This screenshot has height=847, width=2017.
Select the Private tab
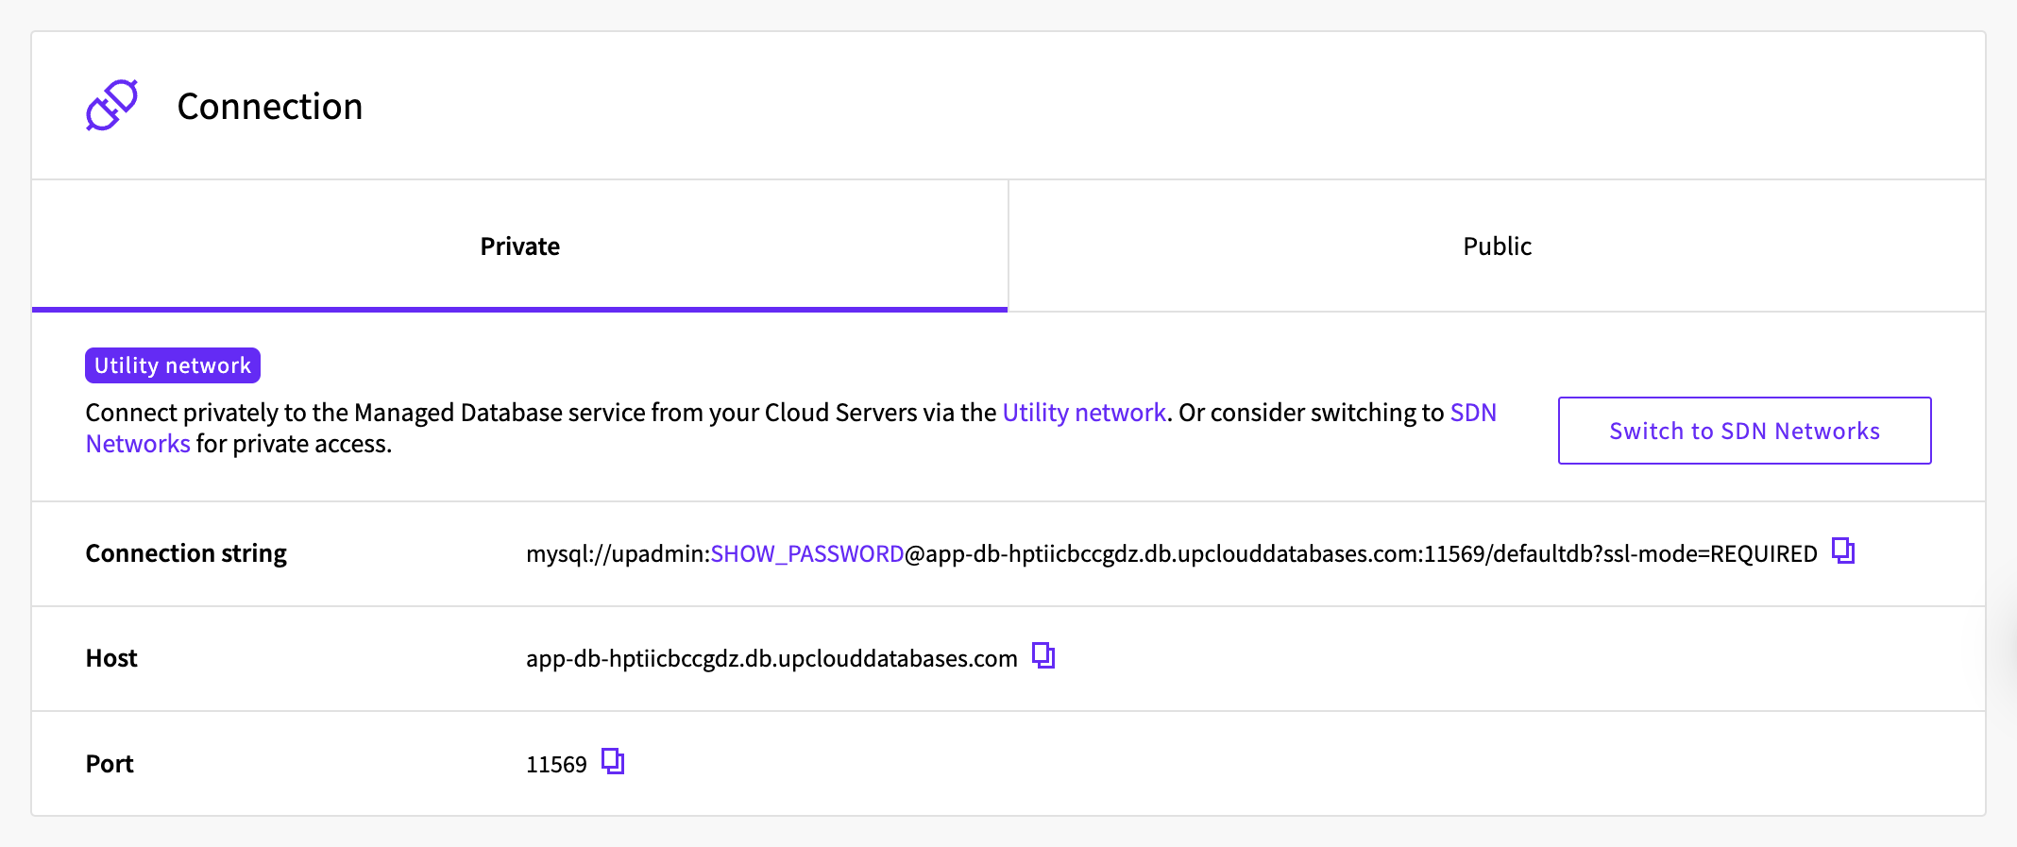pos(519,246)
